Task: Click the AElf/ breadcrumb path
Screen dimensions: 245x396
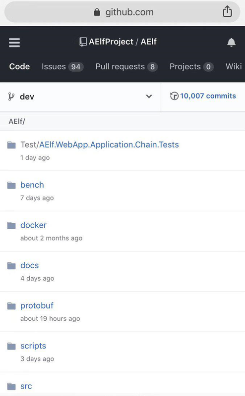Action: tap(17, 121)
